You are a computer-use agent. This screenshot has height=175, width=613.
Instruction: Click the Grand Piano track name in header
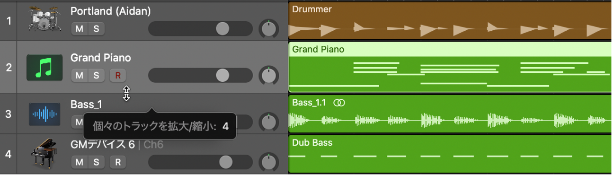101,58
